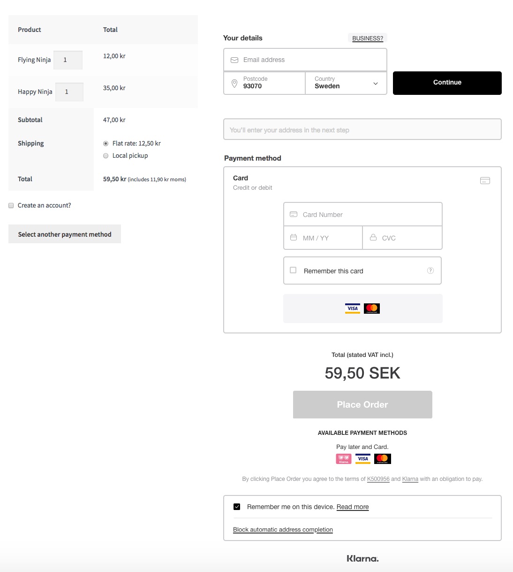Click the location pin icon next to Postcode
513x572 pixels.
[x=235, y=83]
